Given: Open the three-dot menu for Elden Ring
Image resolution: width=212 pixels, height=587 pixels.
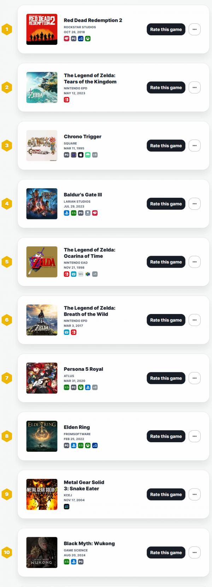Looking at the screenshot, I should click(194, 436).
